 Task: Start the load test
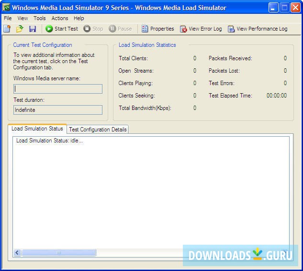click(62, 29)
